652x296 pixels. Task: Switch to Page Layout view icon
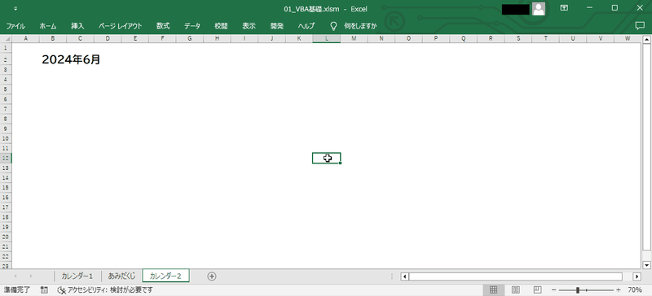coord(516,289)
